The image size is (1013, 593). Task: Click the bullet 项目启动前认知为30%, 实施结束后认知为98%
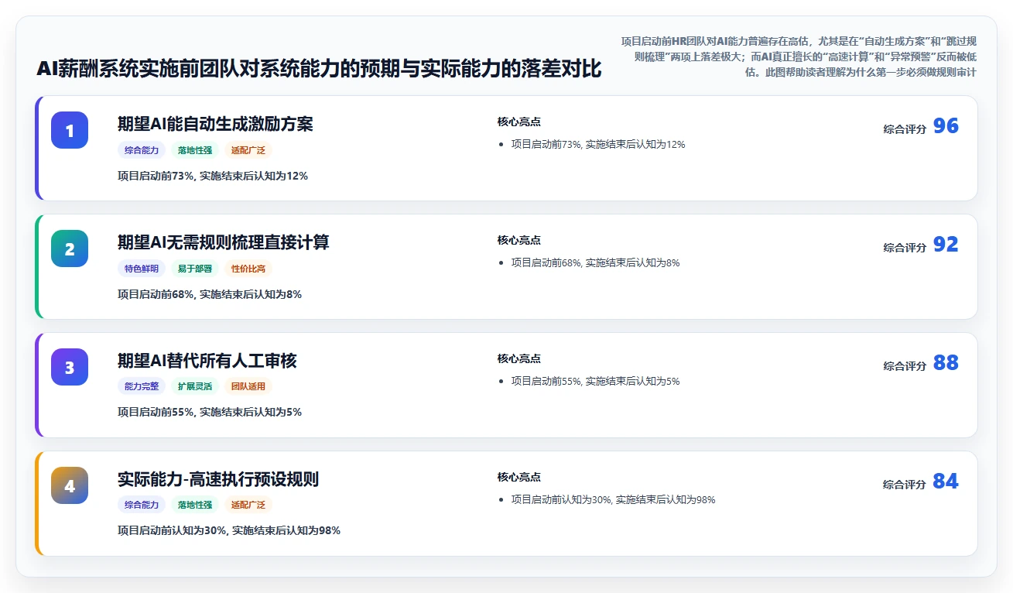pyautogui.click(x=613, y=499)
